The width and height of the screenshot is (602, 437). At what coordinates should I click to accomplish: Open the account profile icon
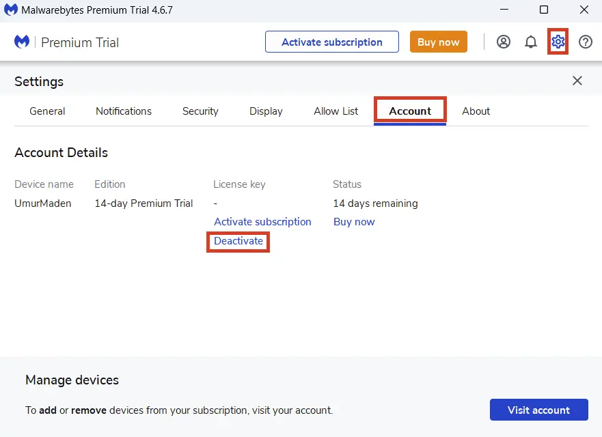(x=504, y=42)
